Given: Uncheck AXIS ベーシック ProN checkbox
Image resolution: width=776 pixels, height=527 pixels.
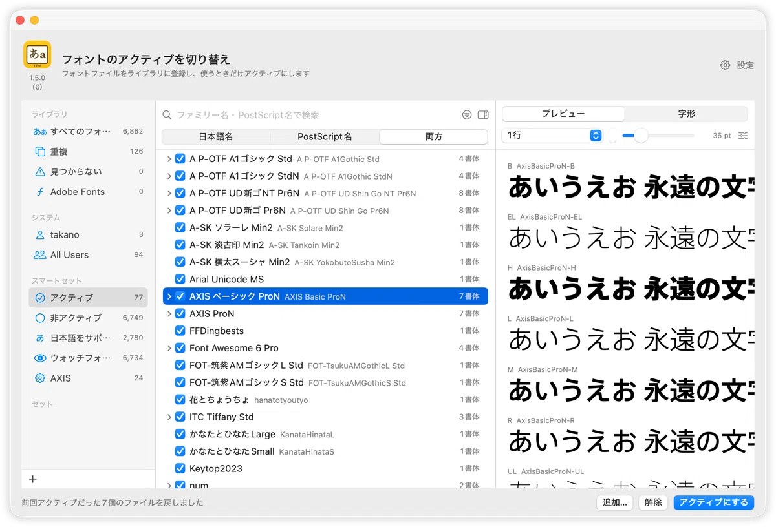Looking at the screenshot, I should coord(180,296).
